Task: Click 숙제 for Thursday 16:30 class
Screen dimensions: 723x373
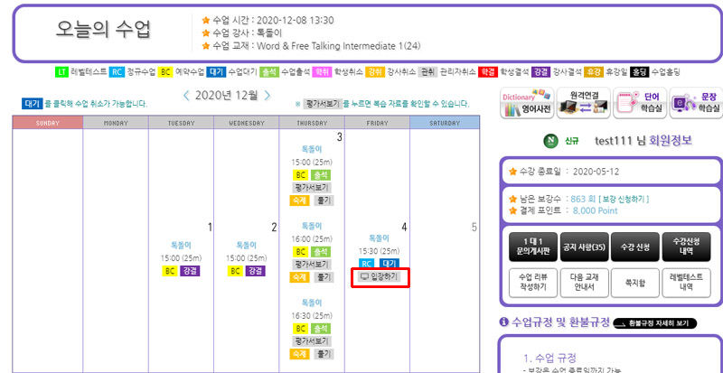Action: pos(300,355)
